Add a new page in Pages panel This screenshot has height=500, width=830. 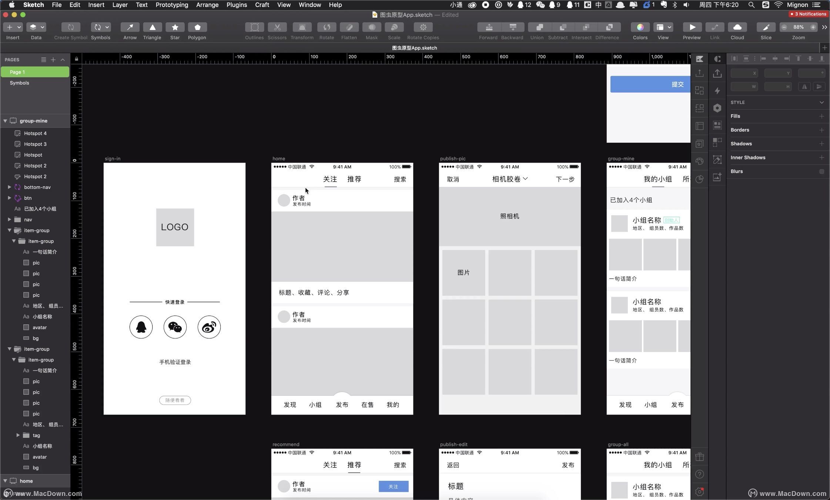pyautogui.click(x=53, y=60)
